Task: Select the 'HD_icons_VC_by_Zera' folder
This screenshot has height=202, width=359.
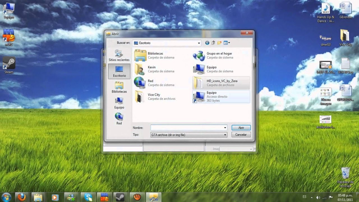Action: click(221, 83)
